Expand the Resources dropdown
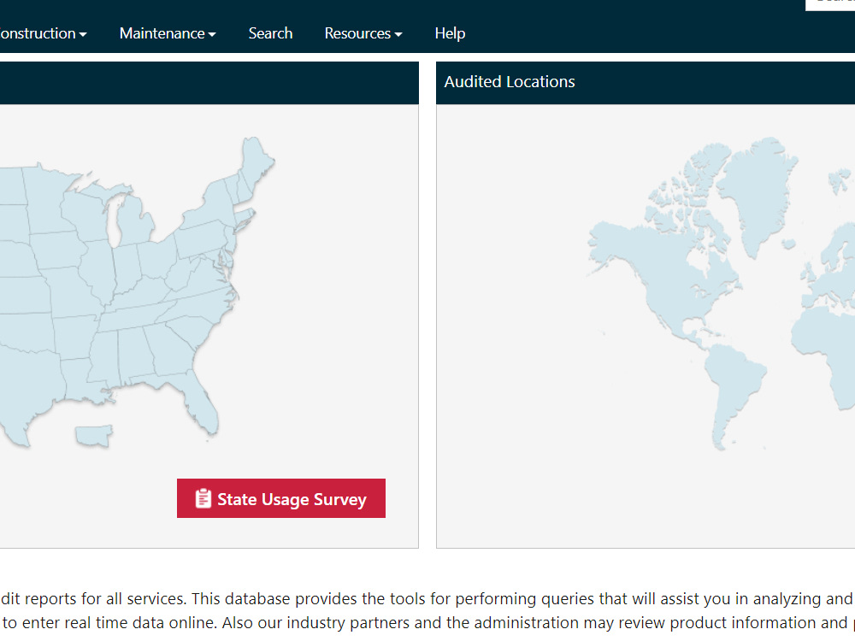 [x=363, y=33]
